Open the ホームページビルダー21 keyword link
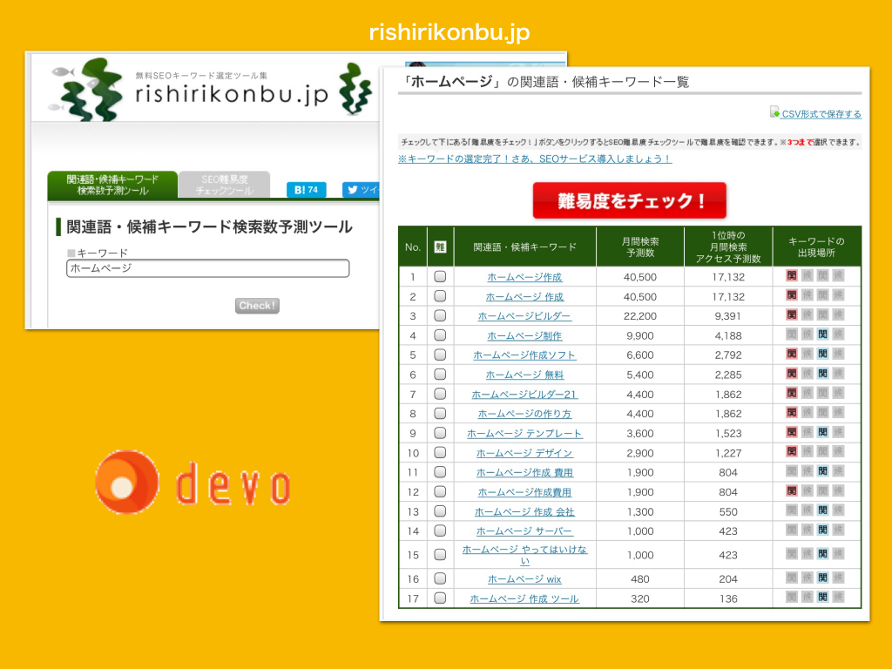The width and height of the screenshot is (892, 669). (524, 395)
